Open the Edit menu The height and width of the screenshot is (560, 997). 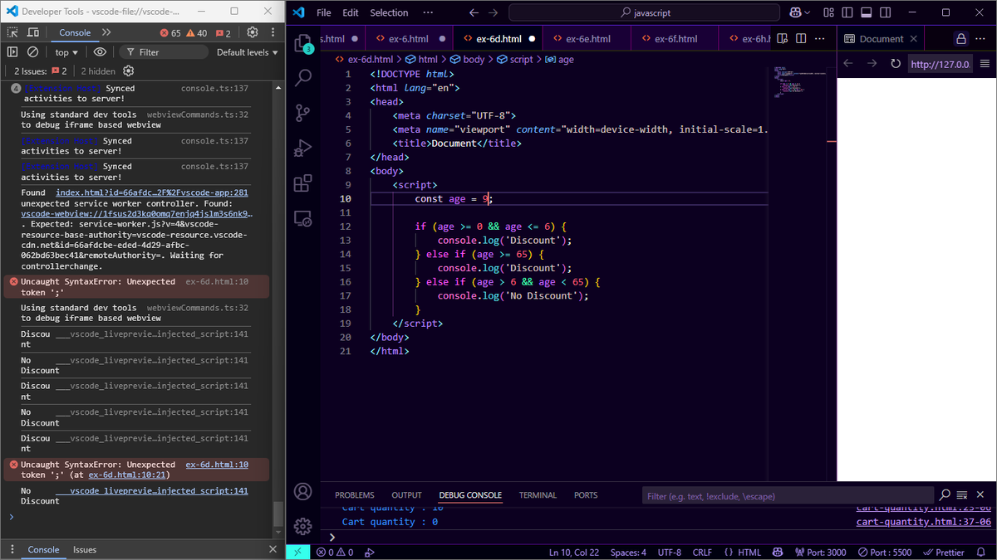tap(351, 12)
